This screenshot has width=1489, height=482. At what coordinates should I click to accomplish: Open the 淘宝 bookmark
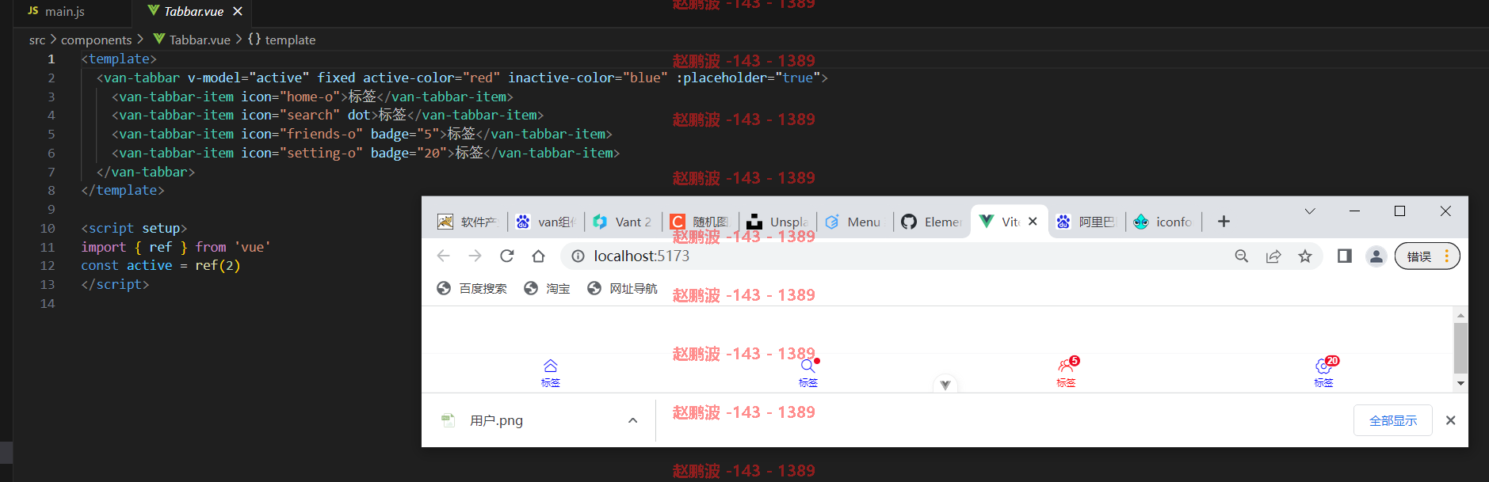tap(548, 288)
